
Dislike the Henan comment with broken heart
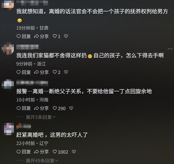click(71, 108)
